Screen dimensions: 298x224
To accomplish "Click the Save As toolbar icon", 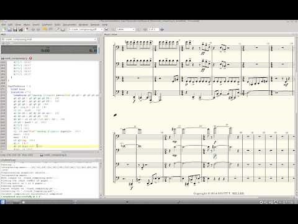I will [20, 29].
